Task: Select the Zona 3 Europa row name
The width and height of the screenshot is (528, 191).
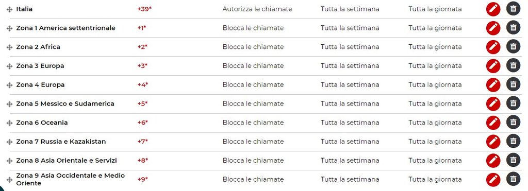Action: (x=40, y=66)
